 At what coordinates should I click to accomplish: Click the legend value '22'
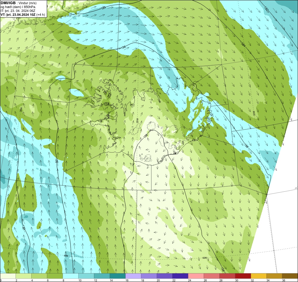[x=174, y=280]
